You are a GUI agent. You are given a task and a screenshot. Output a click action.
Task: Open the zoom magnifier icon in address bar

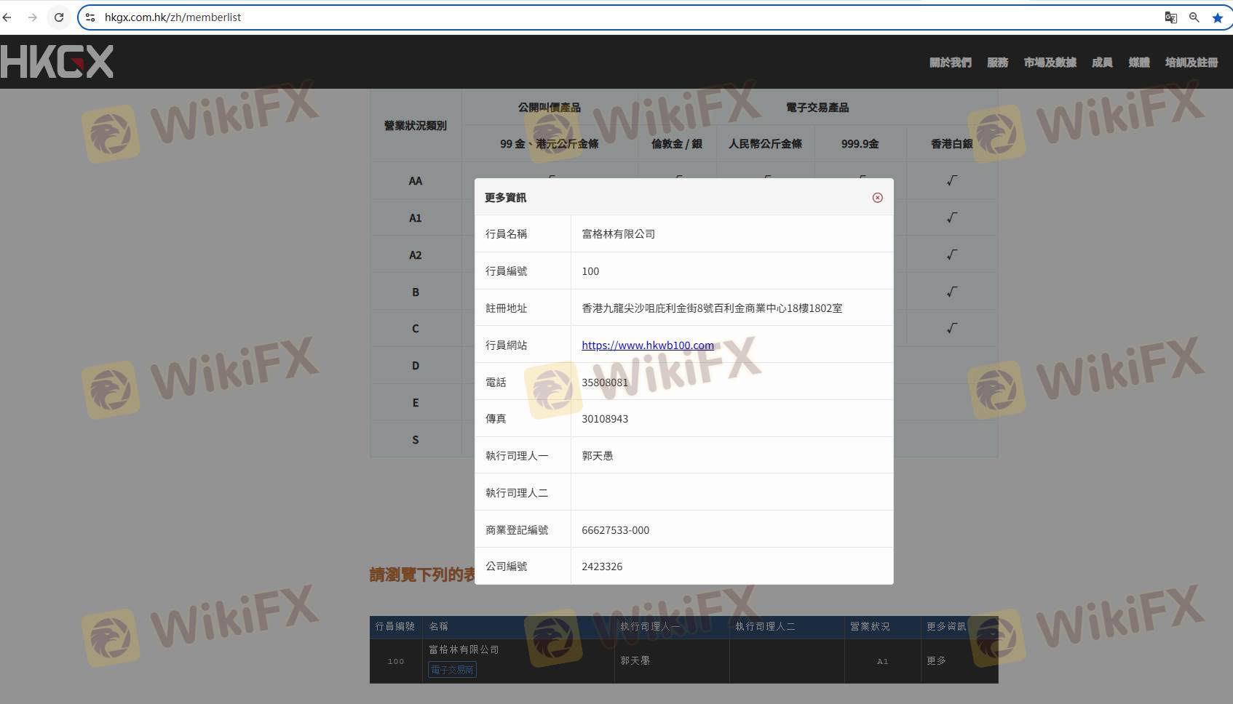click(x=1194, y=17)
